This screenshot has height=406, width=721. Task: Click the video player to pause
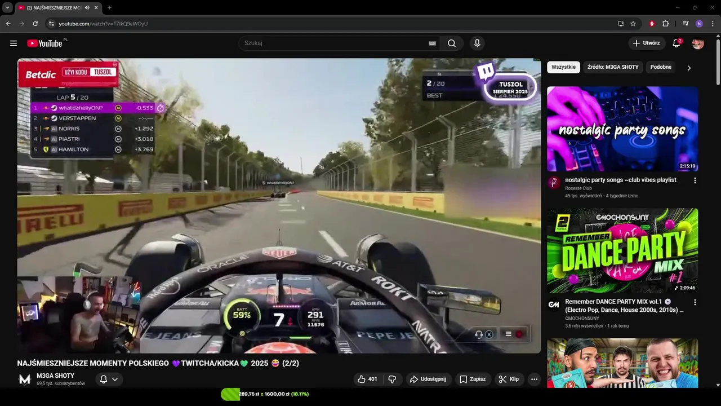pos(279,206)
